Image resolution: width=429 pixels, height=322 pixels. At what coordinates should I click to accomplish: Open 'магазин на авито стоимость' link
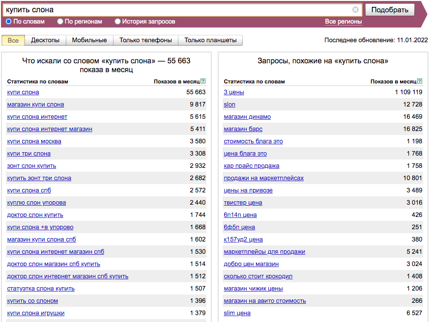[265, 301]
